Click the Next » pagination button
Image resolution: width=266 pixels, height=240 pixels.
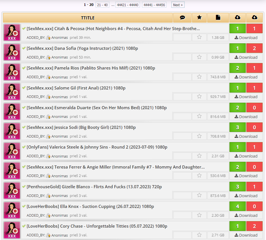click(x=178, y=5)
